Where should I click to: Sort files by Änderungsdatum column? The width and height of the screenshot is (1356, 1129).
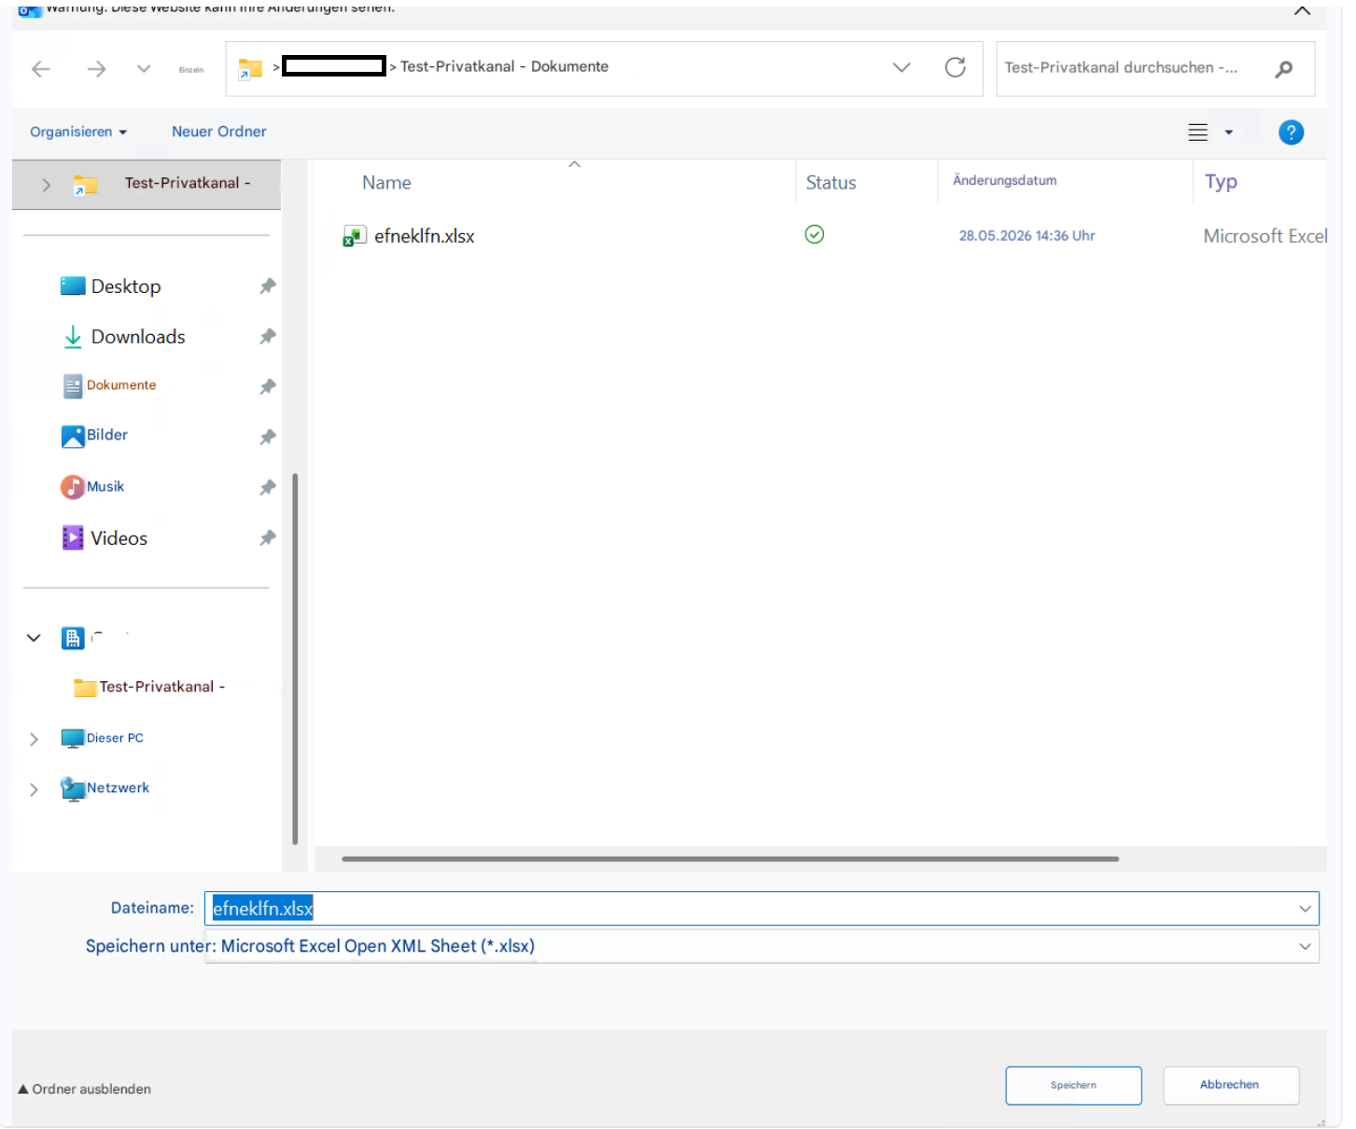(1004, 180)
